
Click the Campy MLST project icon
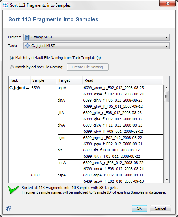point(27,37)
